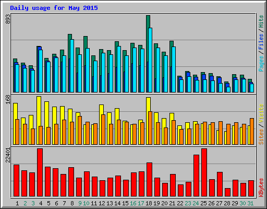
Task: Click day 15 on the axis
Action: (125, 203)
